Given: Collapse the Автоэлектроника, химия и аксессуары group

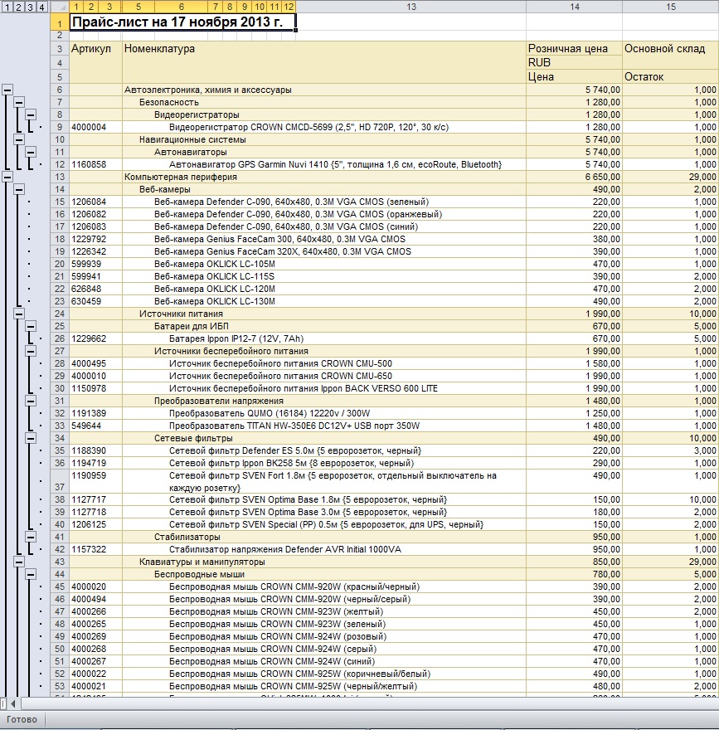Looking at the screenshot, I should 7,90.
